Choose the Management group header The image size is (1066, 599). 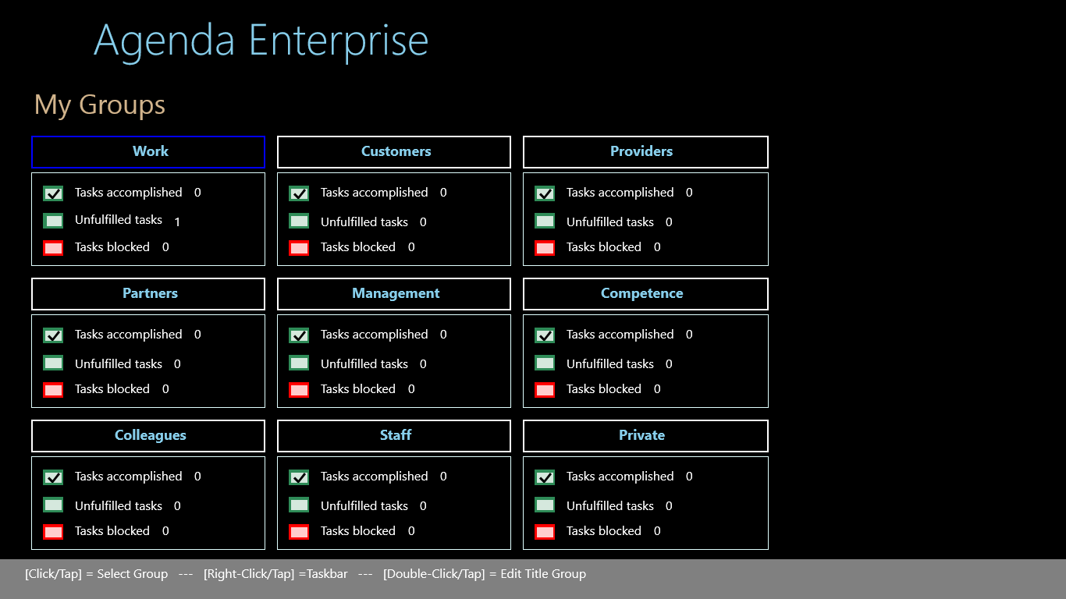[x=394, y=294]
